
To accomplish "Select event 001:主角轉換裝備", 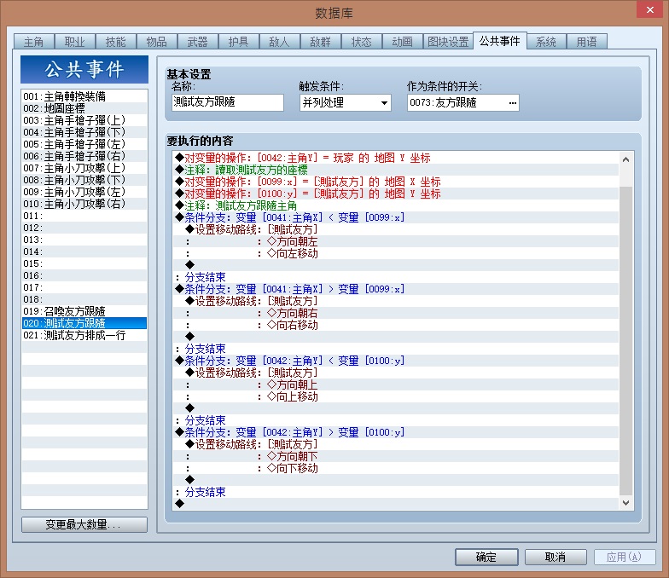I will (x=84, y=96).
